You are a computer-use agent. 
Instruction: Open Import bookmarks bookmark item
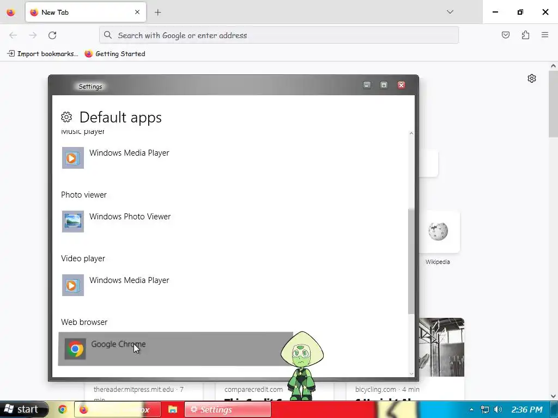[43, 54]
